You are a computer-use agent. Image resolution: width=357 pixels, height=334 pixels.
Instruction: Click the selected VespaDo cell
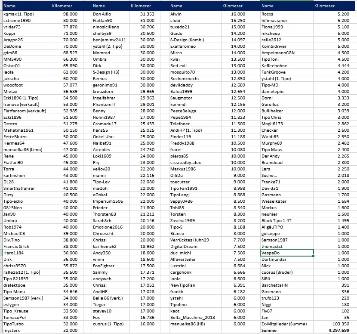coord(286,253)
